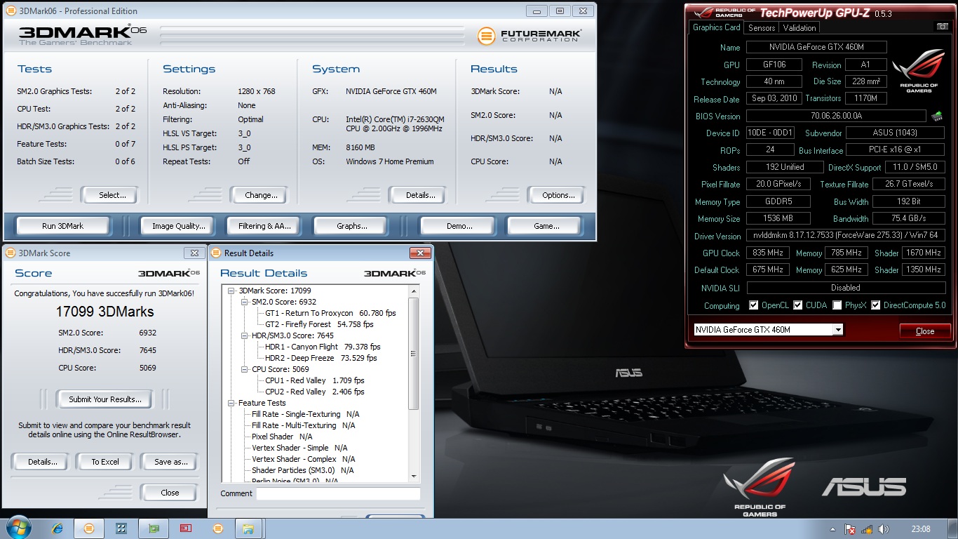Screen dimensions: 958x539
Task: Toggle the DirectCompute 5.0 checkbox
Action: [x=875, y=305]
